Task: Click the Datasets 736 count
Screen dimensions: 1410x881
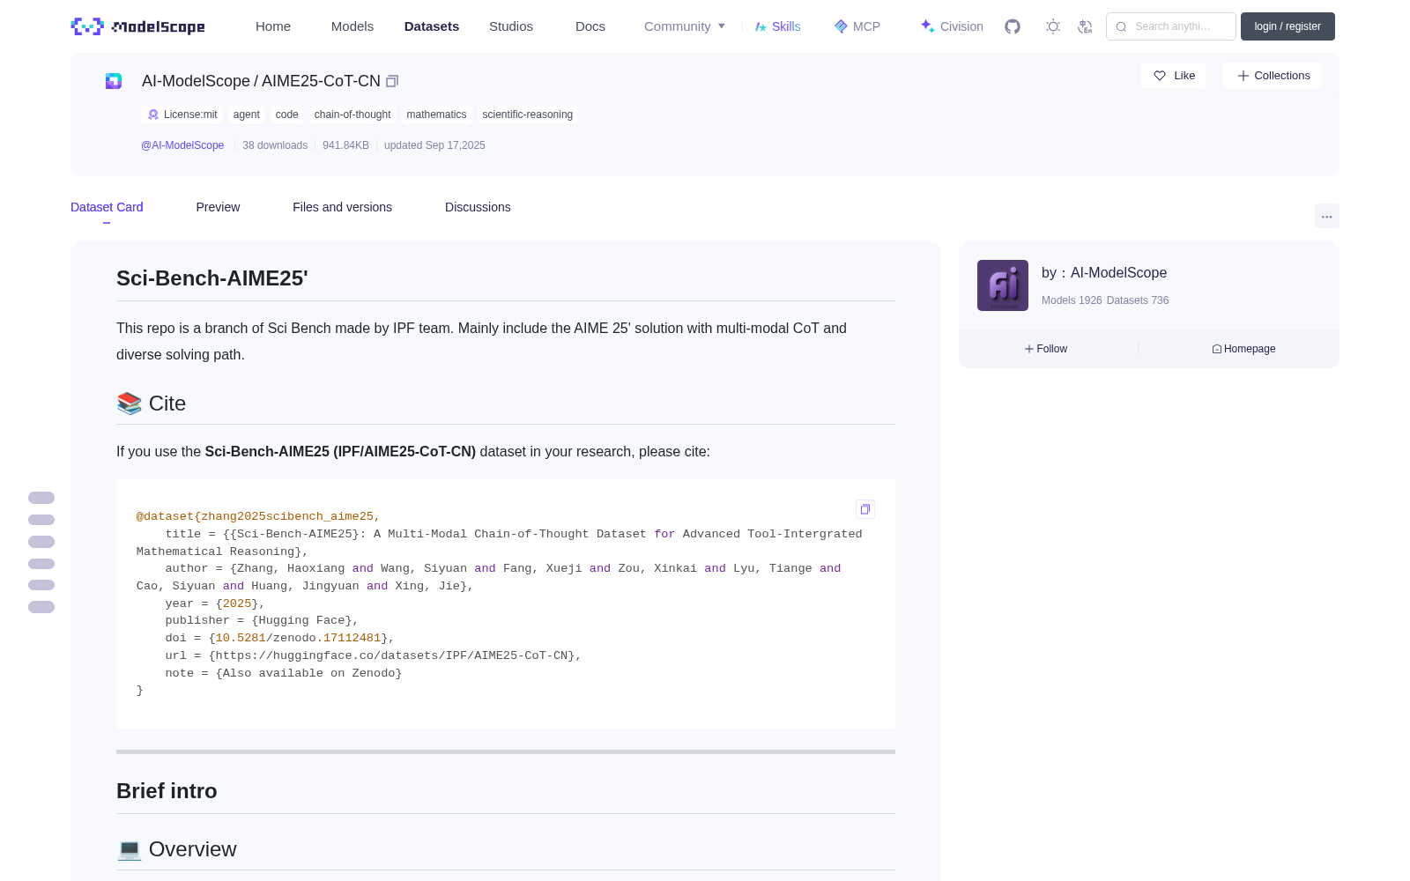Action: coord(1138,300)
